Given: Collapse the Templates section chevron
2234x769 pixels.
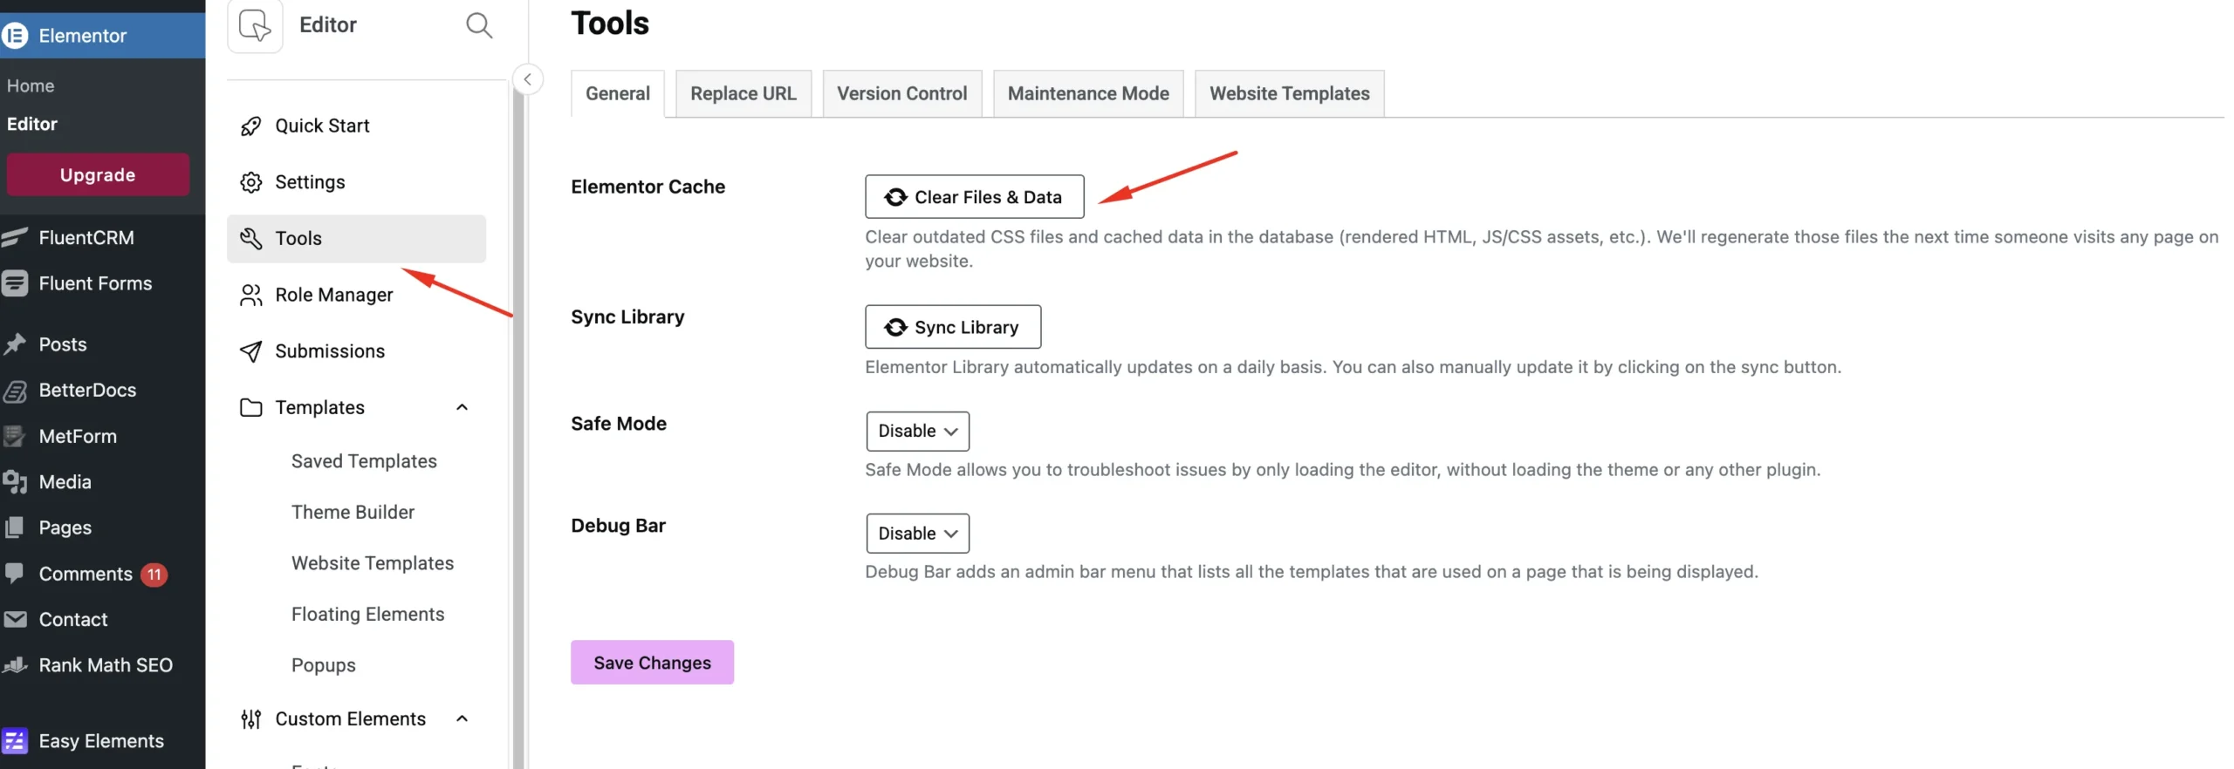Looking at the screenshot, I should [x=462, y=407].
